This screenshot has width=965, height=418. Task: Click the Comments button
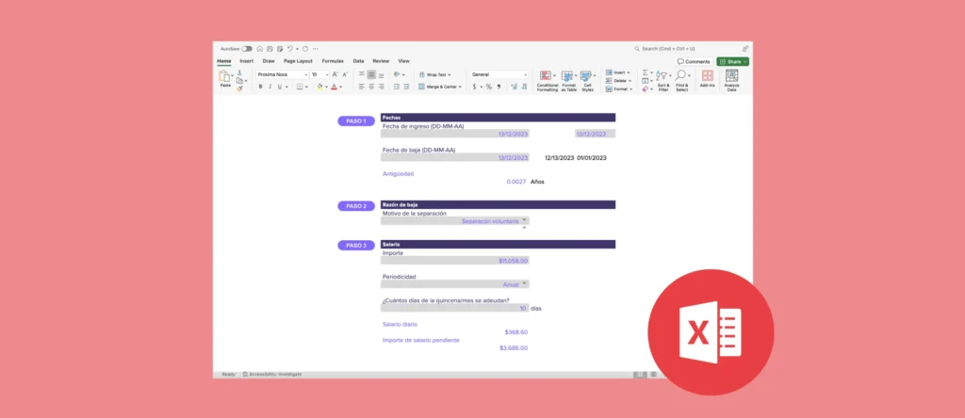tap(694, 61)
